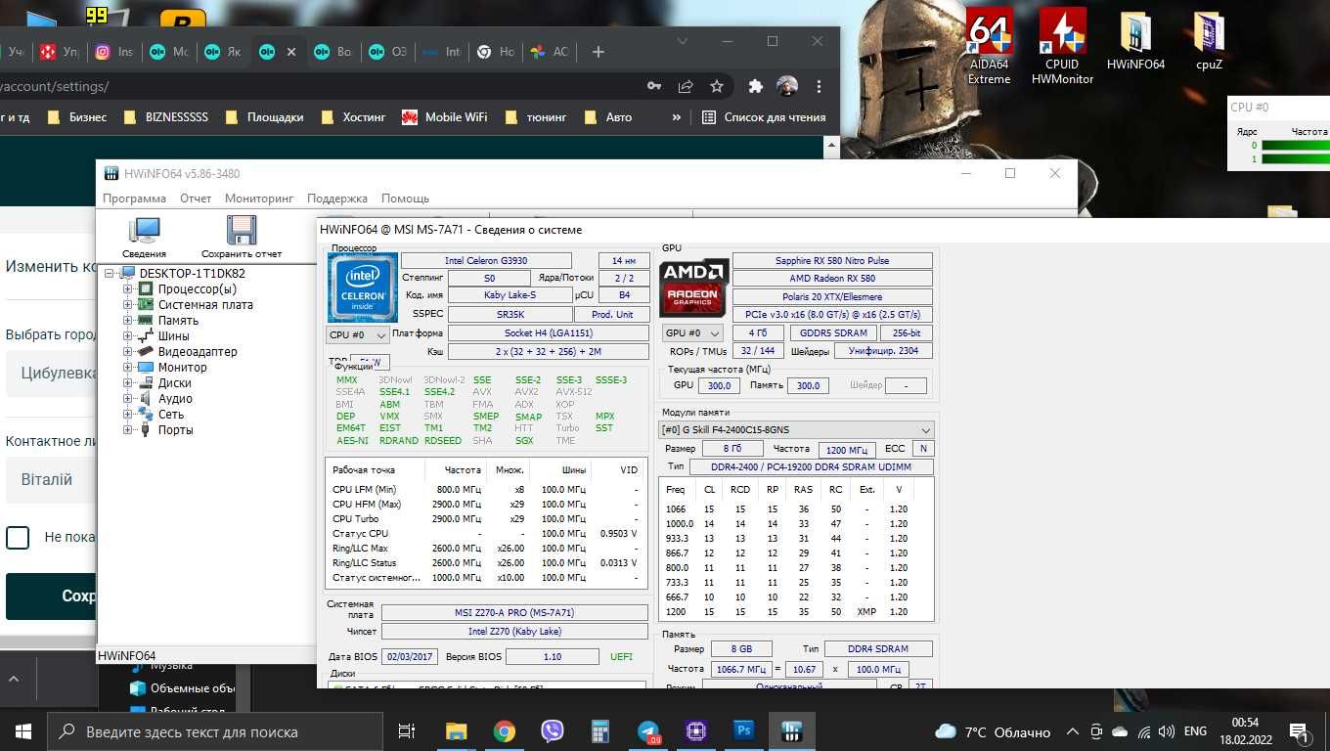
Task: Click the CPU #0 core 1 usage bar
Action: click(x=1296, y=158)
